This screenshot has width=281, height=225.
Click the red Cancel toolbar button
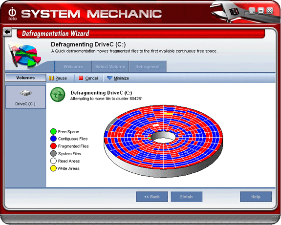88,78
